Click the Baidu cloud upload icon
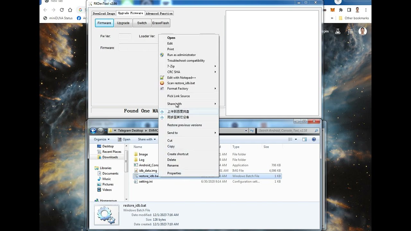This screenshot has width=411, height=231. coord(162,112)
